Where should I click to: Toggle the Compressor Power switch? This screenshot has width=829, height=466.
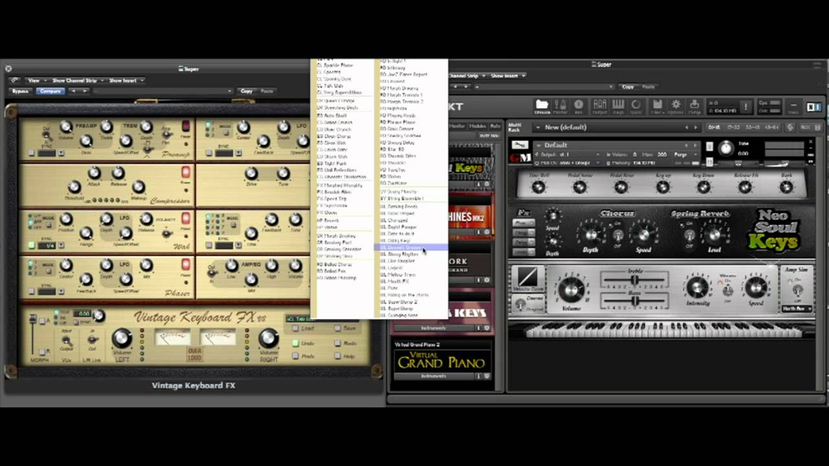[186, 173]
